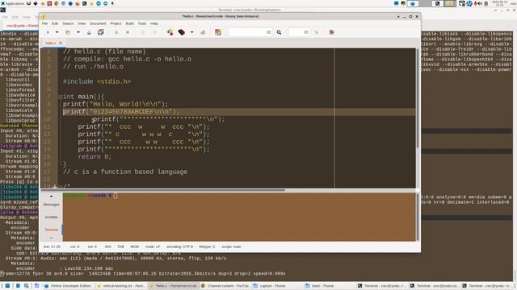Expand the Build options dropdown arrow
The image size is (517, 290).
click(192, 32)
